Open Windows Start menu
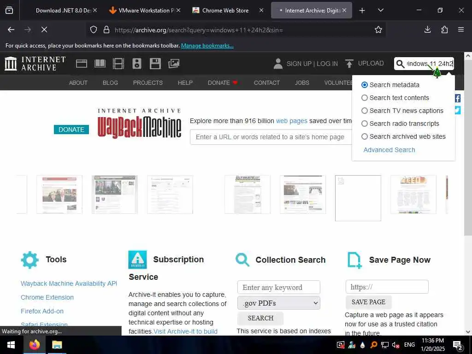The height and width of the screenshot is (354, 472). (11, 345)
